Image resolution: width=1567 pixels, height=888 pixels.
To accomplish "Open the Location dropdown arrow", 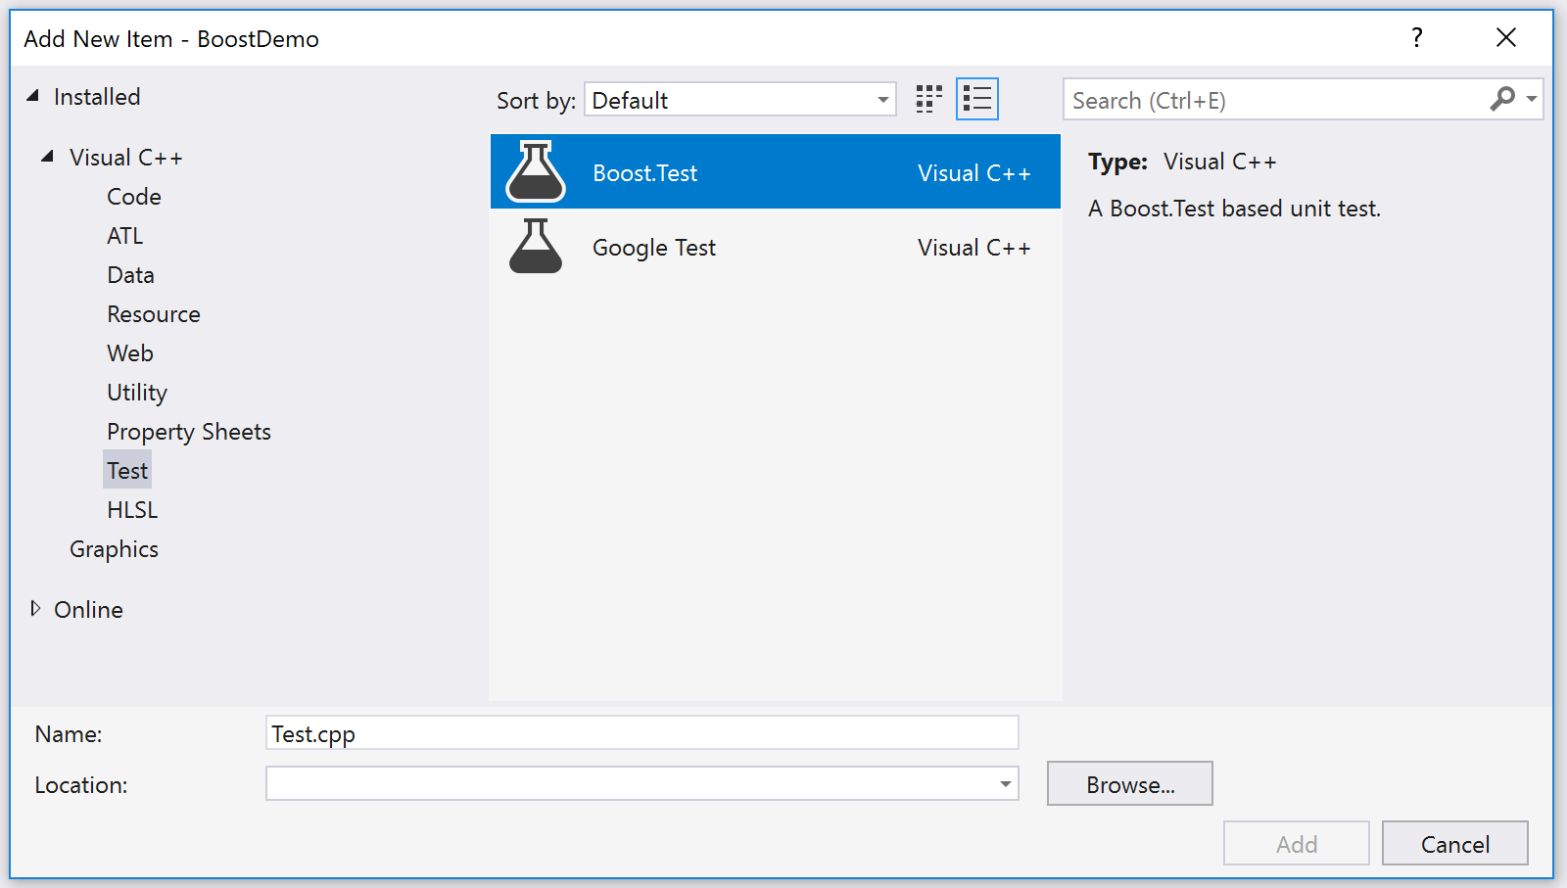I will point(1004,783).
